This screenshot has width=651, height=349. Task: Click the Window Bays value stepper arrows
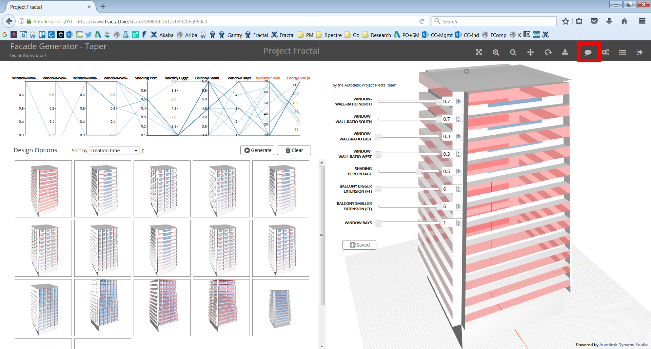point(459,223)
